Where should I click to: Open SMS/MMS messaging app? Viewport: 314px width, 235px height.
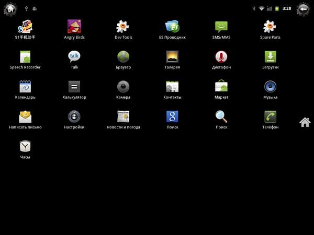pyautogui.click(x=221, y=29)
